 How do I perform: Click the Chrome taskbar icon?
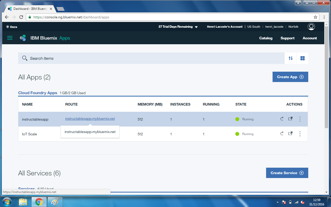(x=39, y=202)
